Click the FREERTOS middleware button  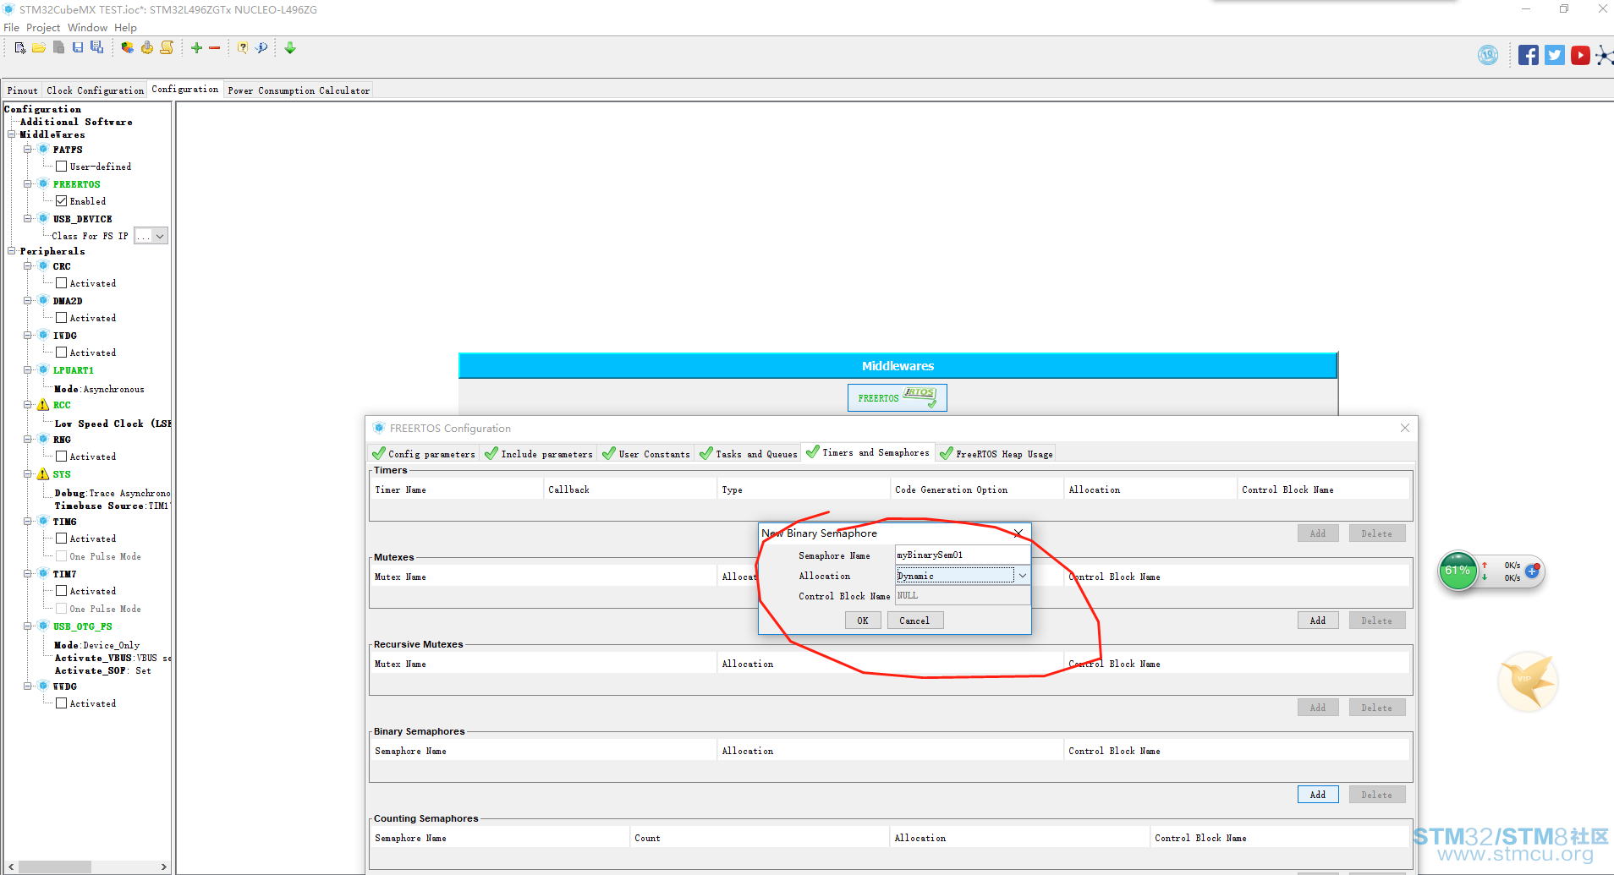(898, 398)
